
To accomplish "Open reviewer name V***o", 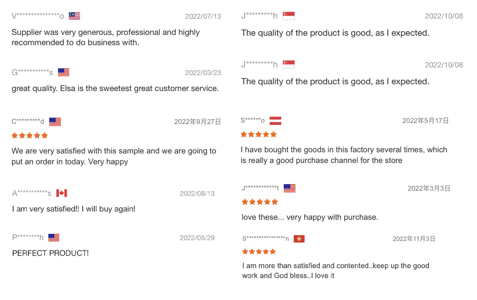I will click(x=38, y=16).
